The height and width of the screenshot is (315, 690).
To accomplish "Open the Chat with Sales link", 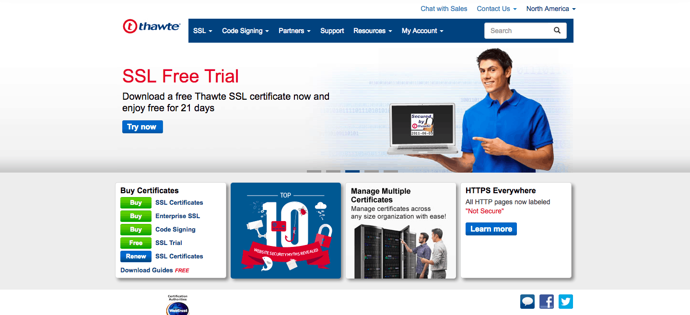I will point(444,8).
